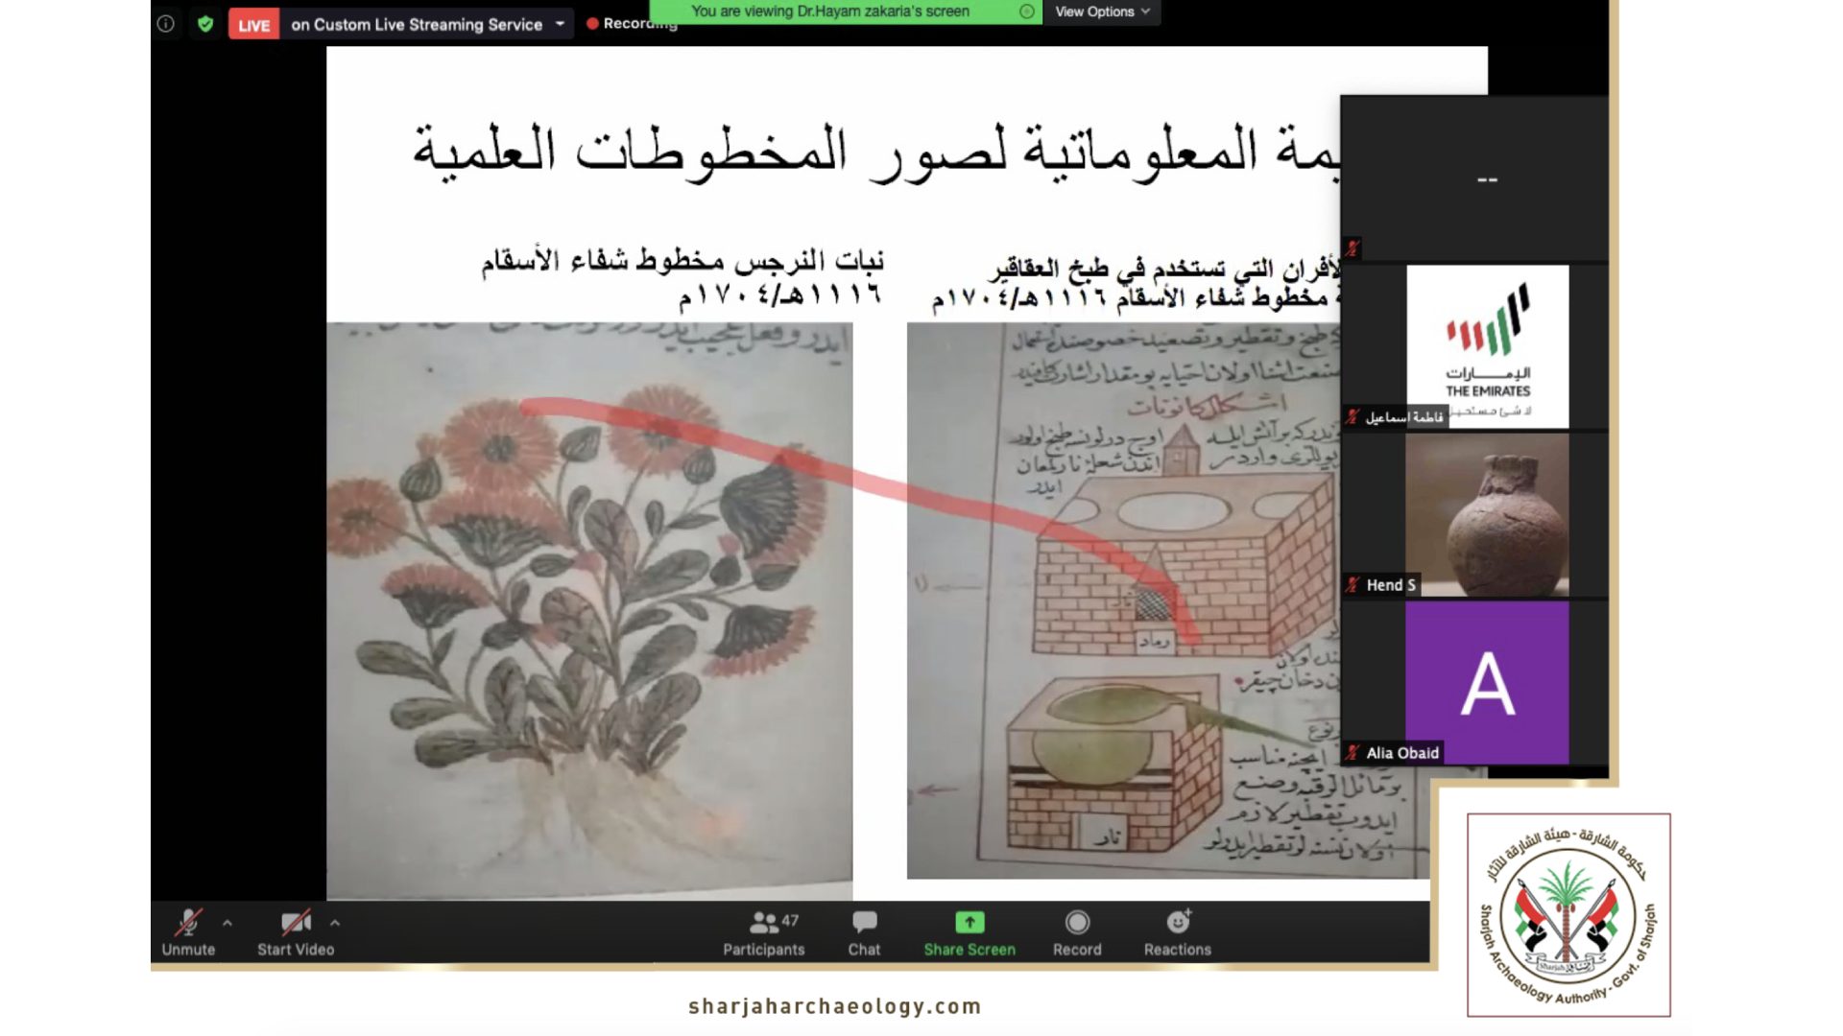Image resolution: width=1843 pixels, height=1036 pixels.
Task: Click the green encryption shield icon
Action: pos(204,24)
